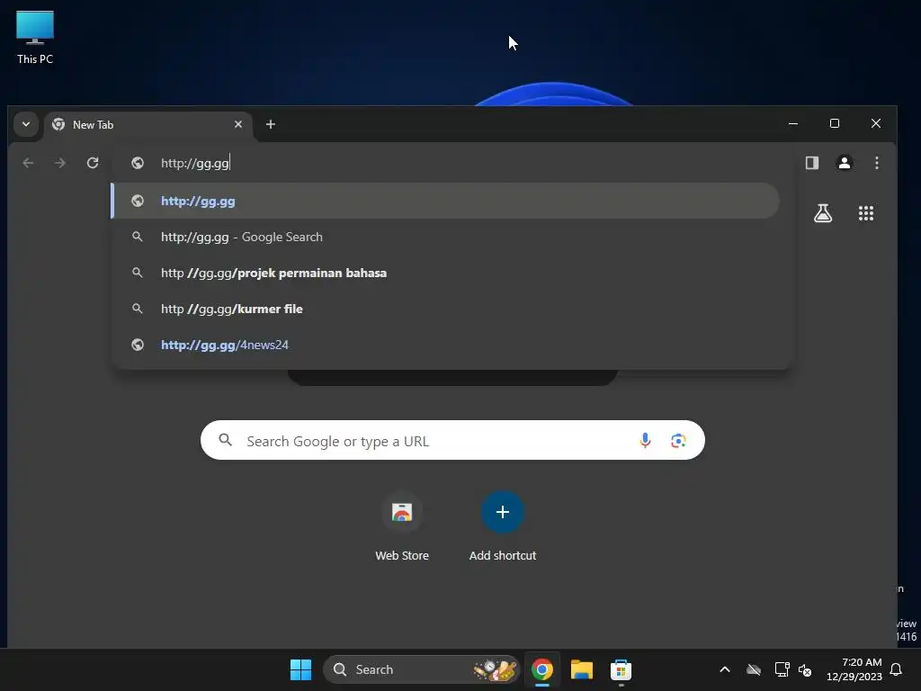This screenshot has height=691, width=921.
Task: Reload the current page
Action: coord(93,163)
